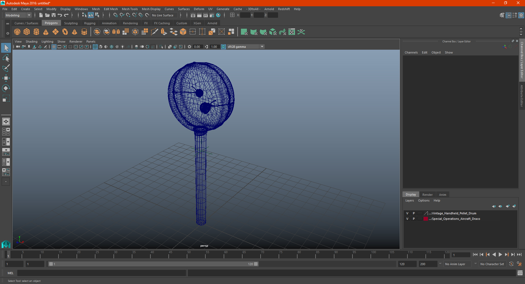
Task: Open the shelf options gear menu
Action: tap(8, 33)
